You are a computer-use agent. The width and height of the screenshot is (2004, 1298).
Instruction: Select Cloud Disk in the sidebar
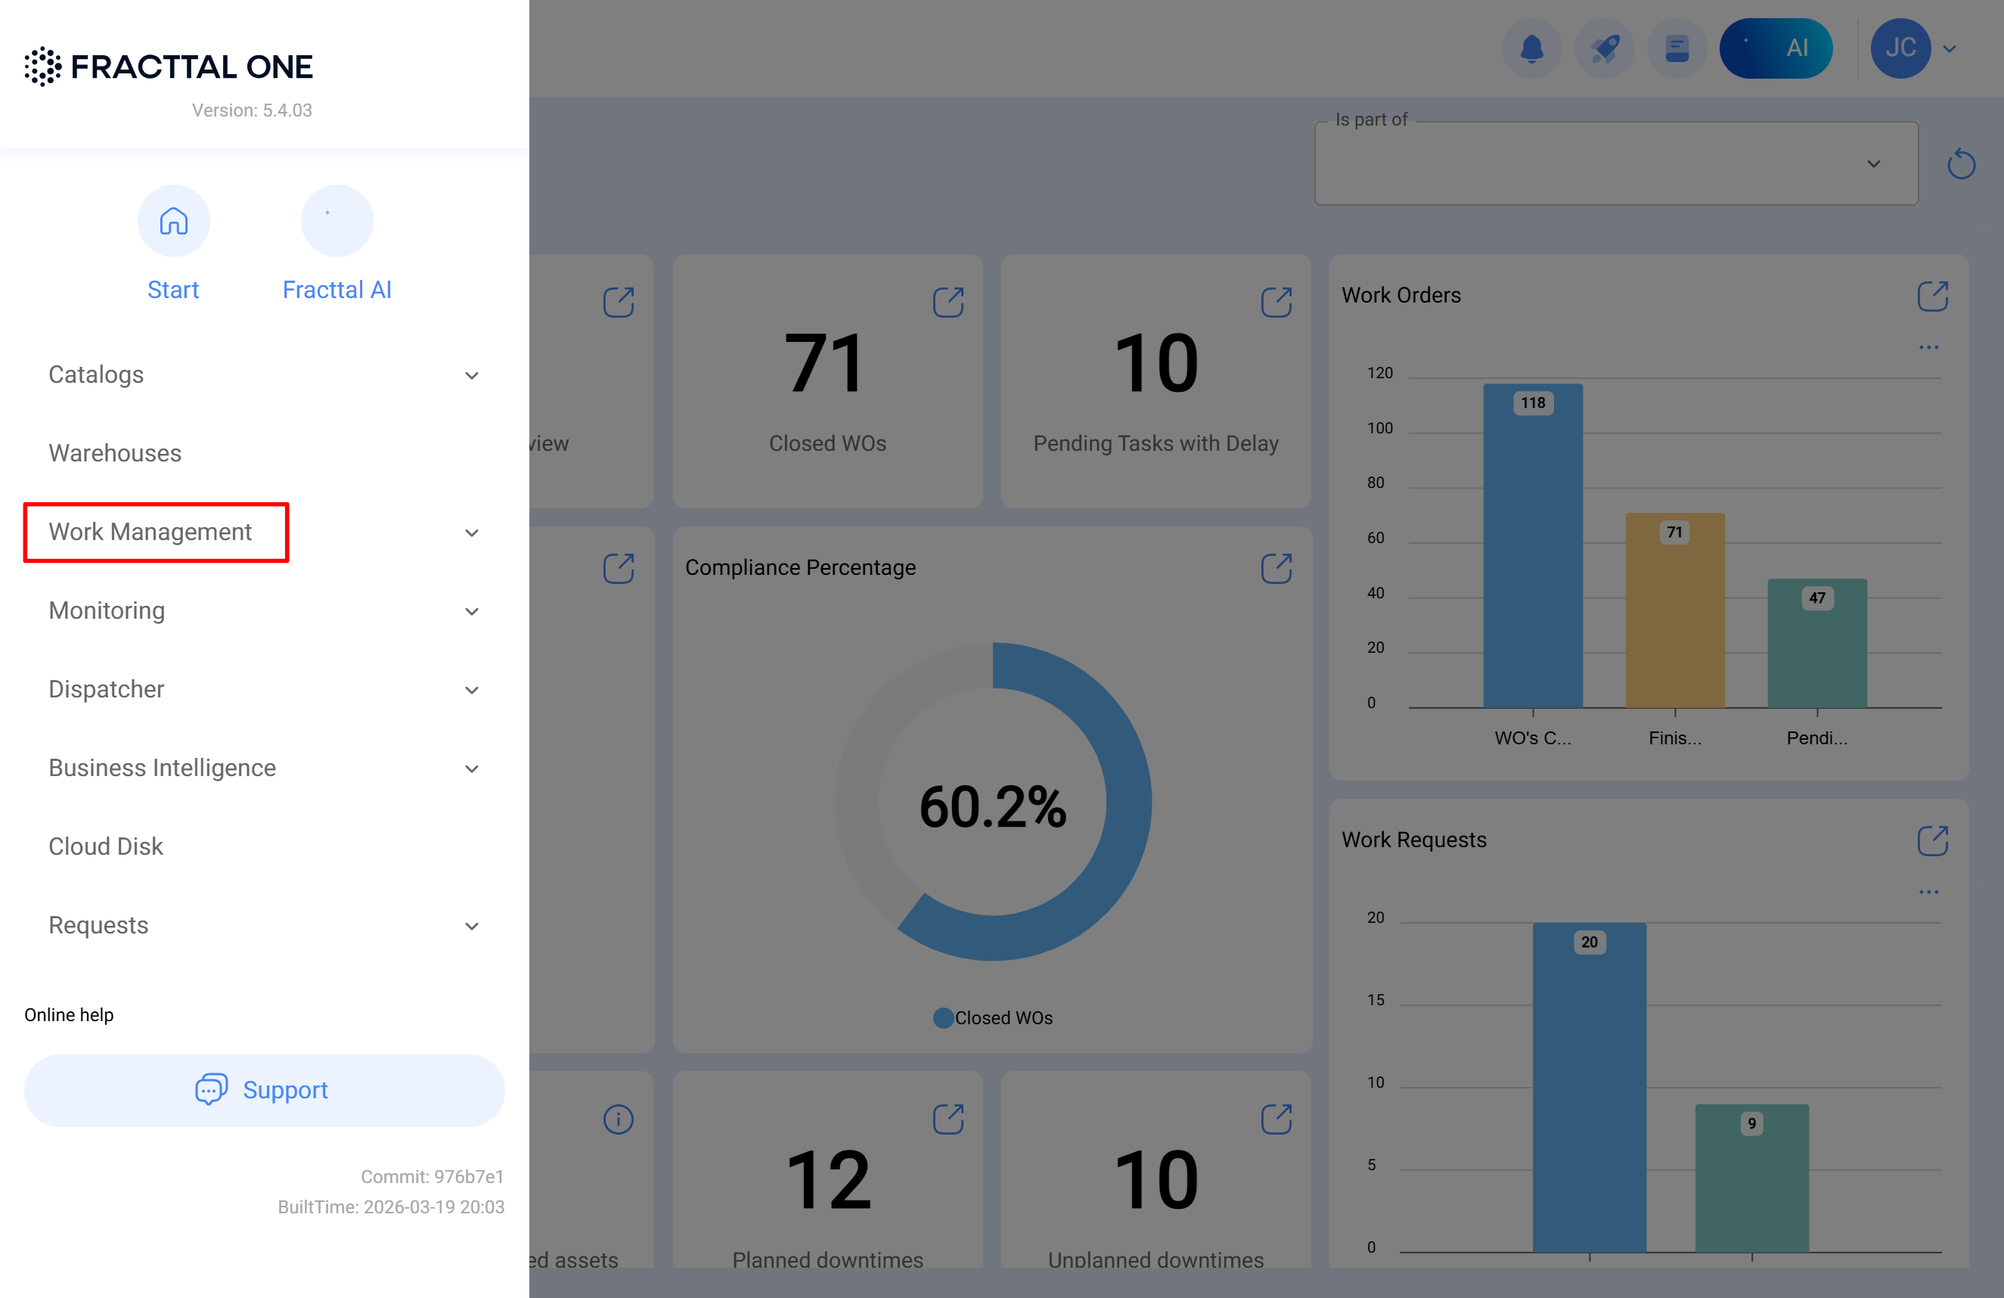coord(105,846)
